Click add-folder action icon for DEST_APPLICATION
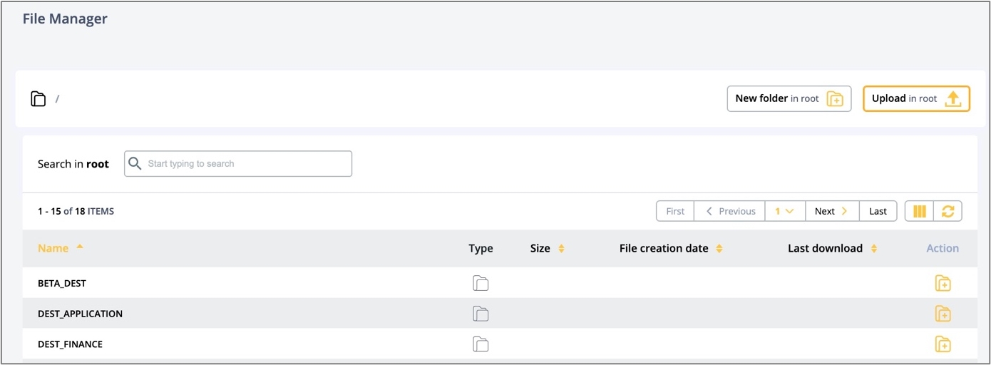This screenshot has width=991, height=365. pos(943,314)
